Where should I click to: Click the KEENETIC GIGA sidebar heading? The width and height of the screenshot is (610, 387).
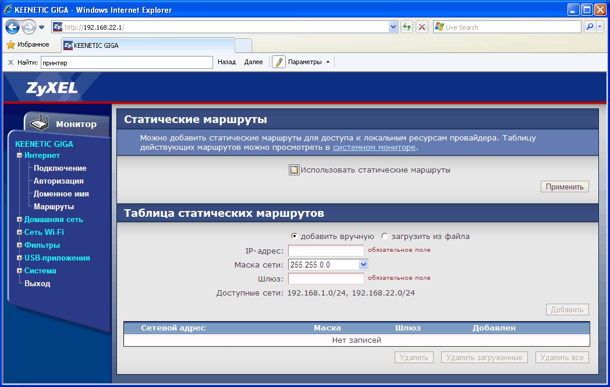pyautogui.click(x=44, y=144)
